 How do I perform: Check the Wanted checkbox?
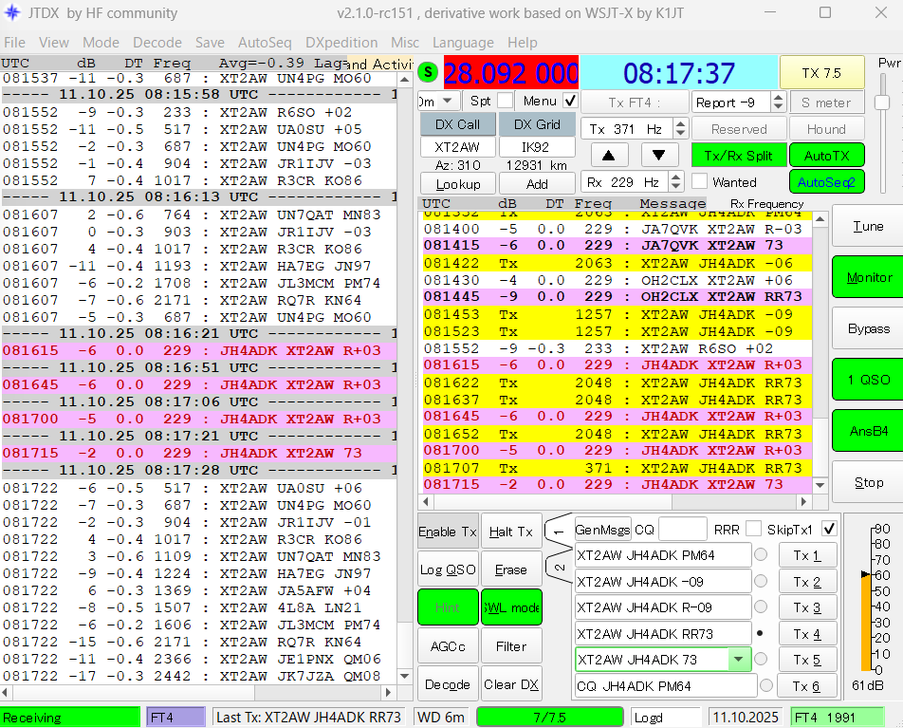[700, 181]
